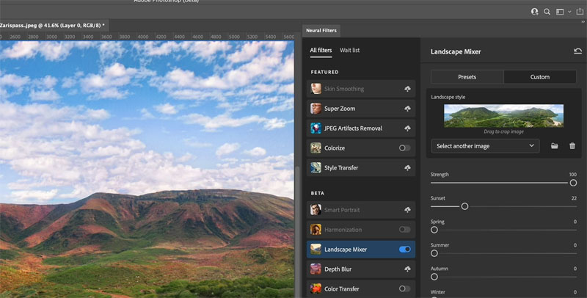Click the Smart Portrait thumbnail icon
587x298 pixels.
tap(316, 210)
